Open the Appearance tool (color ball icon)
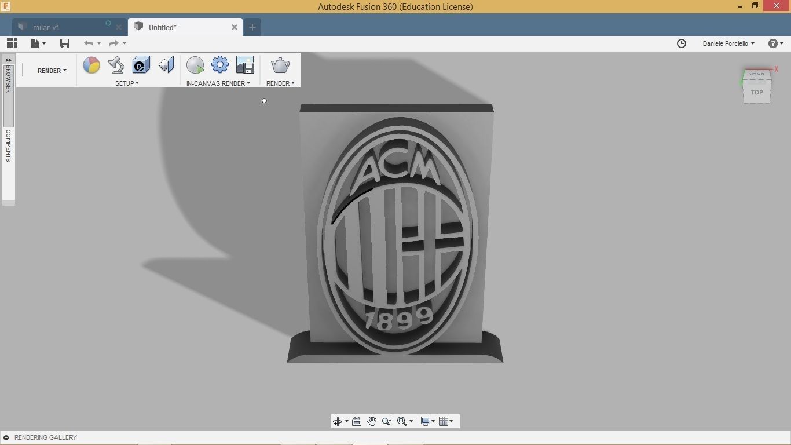 point(91,65)
